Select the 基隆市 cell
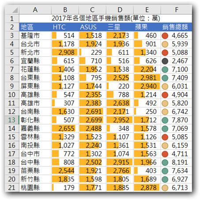Screen dimensions: 200x200 [35, 35]
